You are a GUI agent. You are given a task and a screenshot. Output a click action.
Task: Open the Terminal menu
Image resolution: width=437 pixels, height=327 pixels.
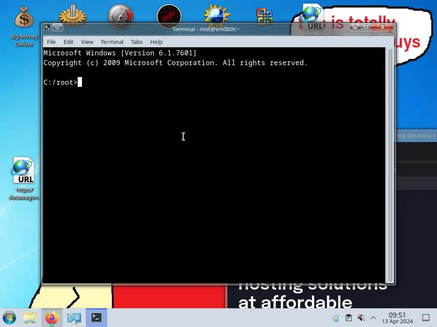pyautogui.click(x=112, y=42)
